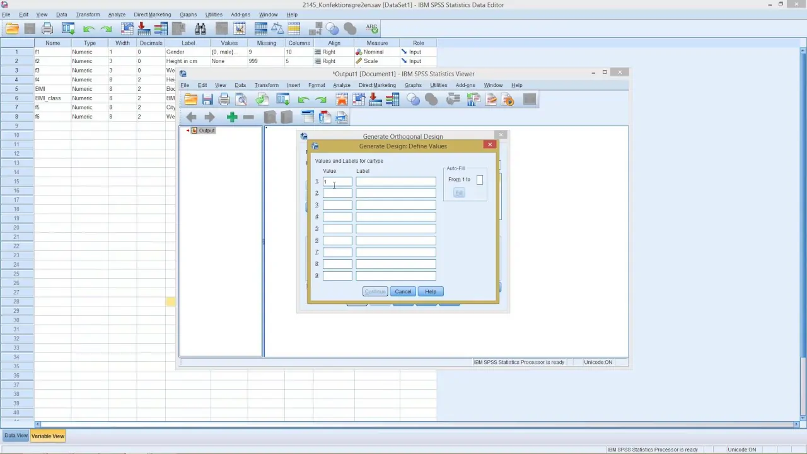Select Output node in Viewer outline
Image resolution: width=807 pixels, height=454 pixels.
207,131
